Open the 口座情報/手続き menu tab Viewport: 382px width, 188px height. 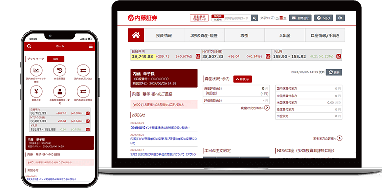tap(325, 35)
